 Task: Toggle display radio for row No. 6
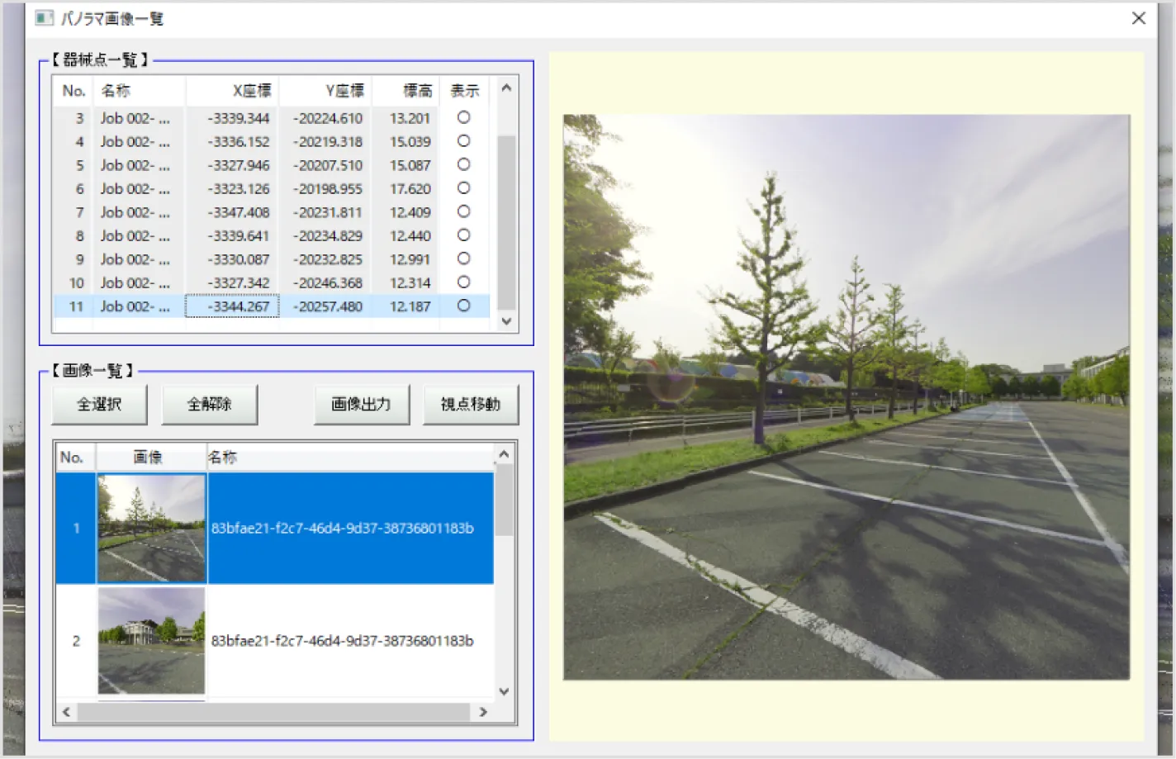pyautogui.click(x=463, y=188)
